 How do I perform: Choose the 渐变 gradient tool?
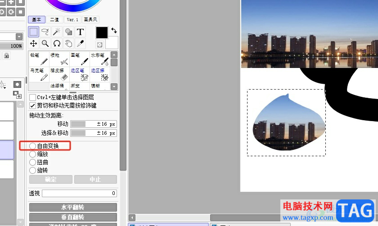tap(80, 86)
